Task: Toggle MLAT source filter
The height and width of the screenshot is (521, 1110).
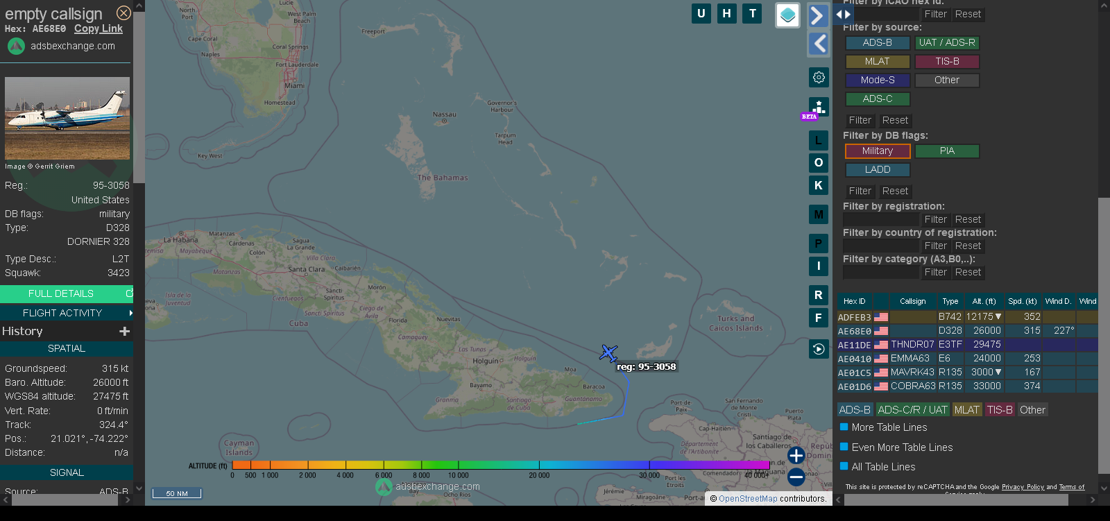Action: (x=878, y=62)
